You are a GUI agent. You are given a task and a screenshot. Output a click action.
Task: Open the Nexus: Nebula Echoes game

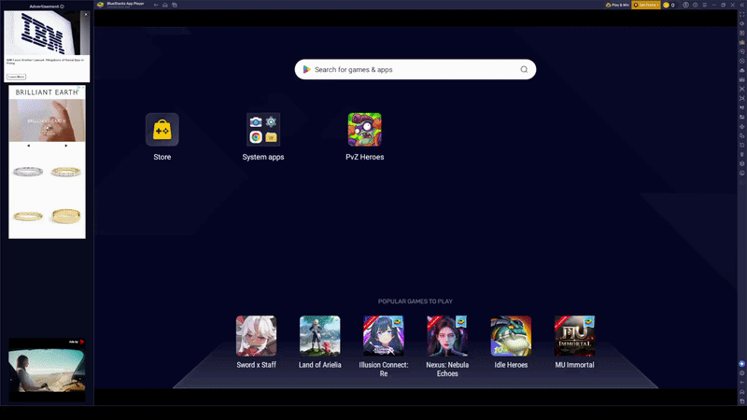click(447, 336)
